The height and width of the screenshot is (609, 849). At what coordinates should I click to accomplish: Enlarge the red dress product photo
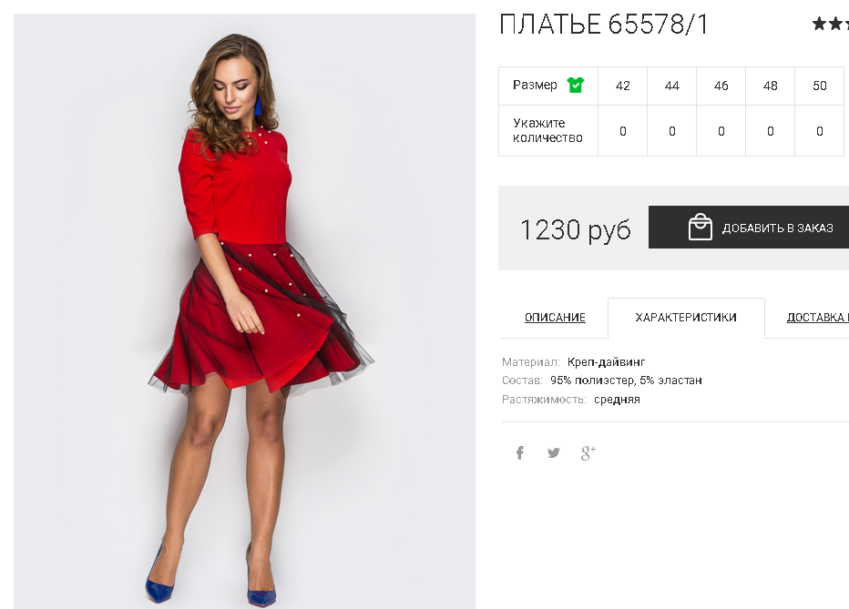click(244, 311)
